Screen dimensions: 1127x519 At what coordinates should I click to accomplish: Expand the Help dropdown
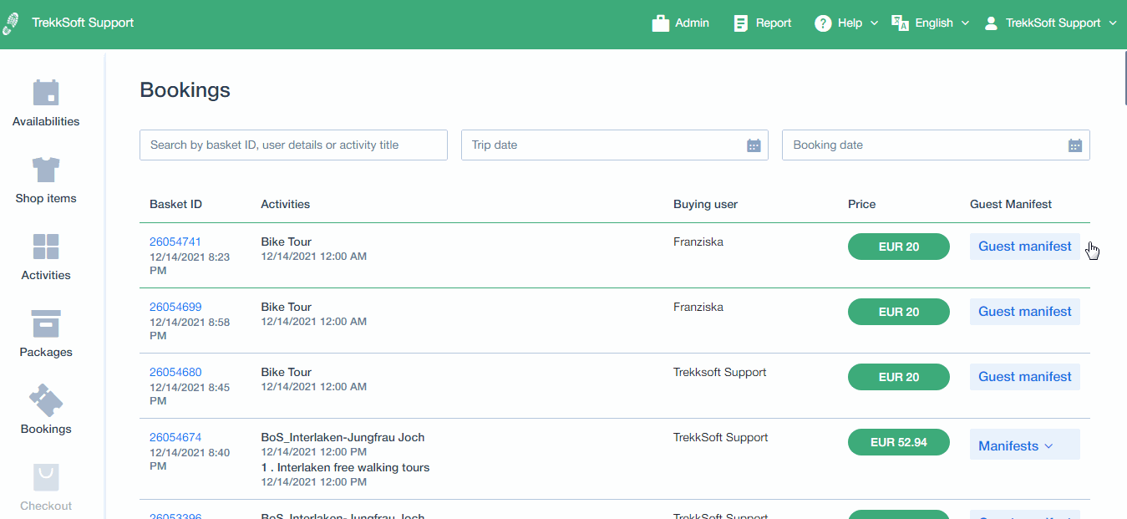coord(845,23)
